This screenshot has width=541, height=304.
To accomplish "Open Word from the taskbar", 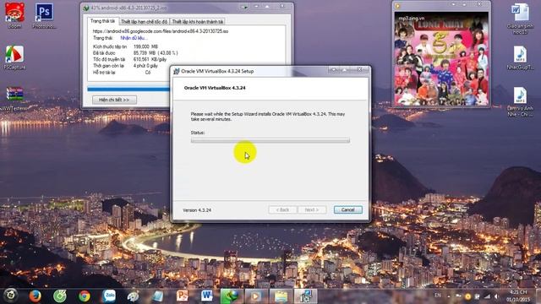I will 207,296.
